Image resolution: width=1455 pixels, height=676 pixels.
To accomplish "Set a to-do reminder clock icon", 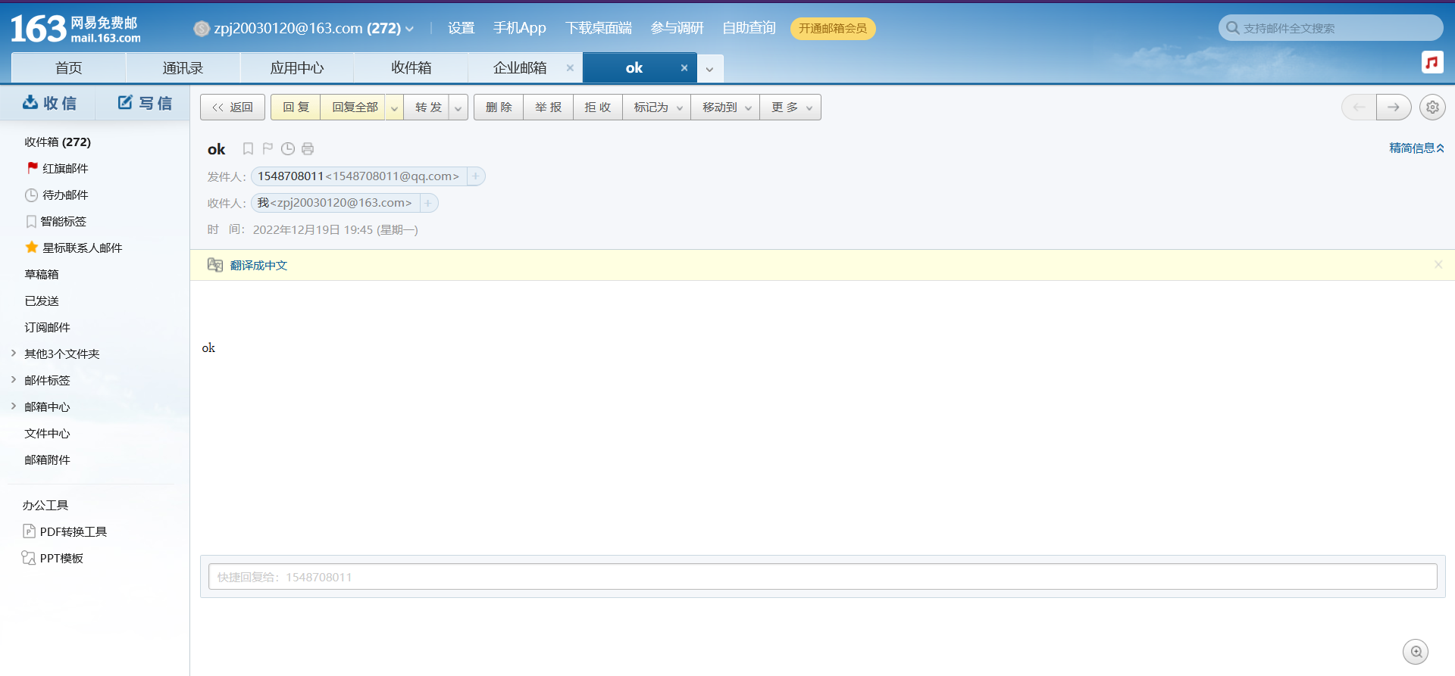I will (288, 148).
